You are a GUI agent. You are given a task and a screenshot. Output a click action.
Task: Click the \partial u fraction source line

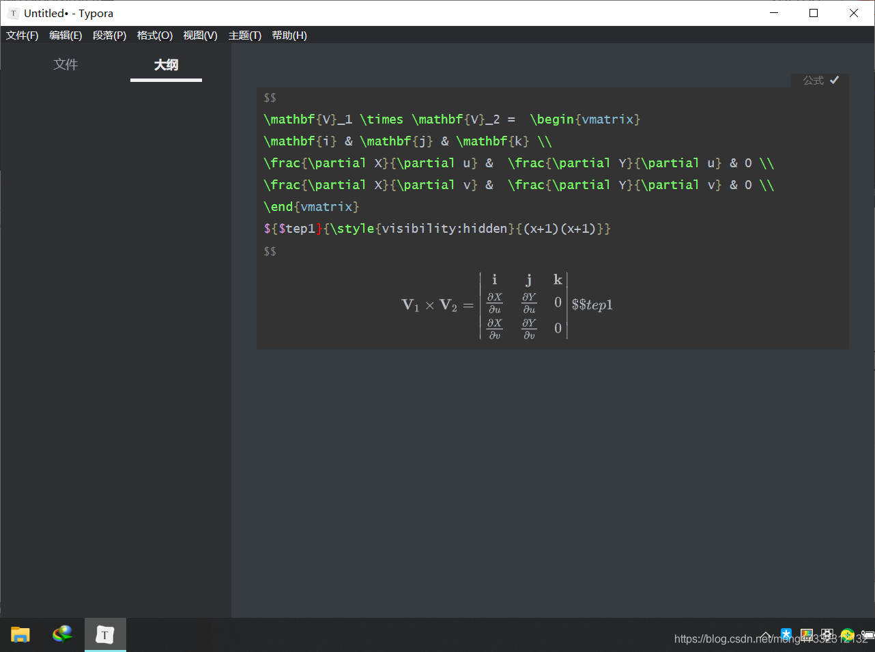click(x=519, y=163)
